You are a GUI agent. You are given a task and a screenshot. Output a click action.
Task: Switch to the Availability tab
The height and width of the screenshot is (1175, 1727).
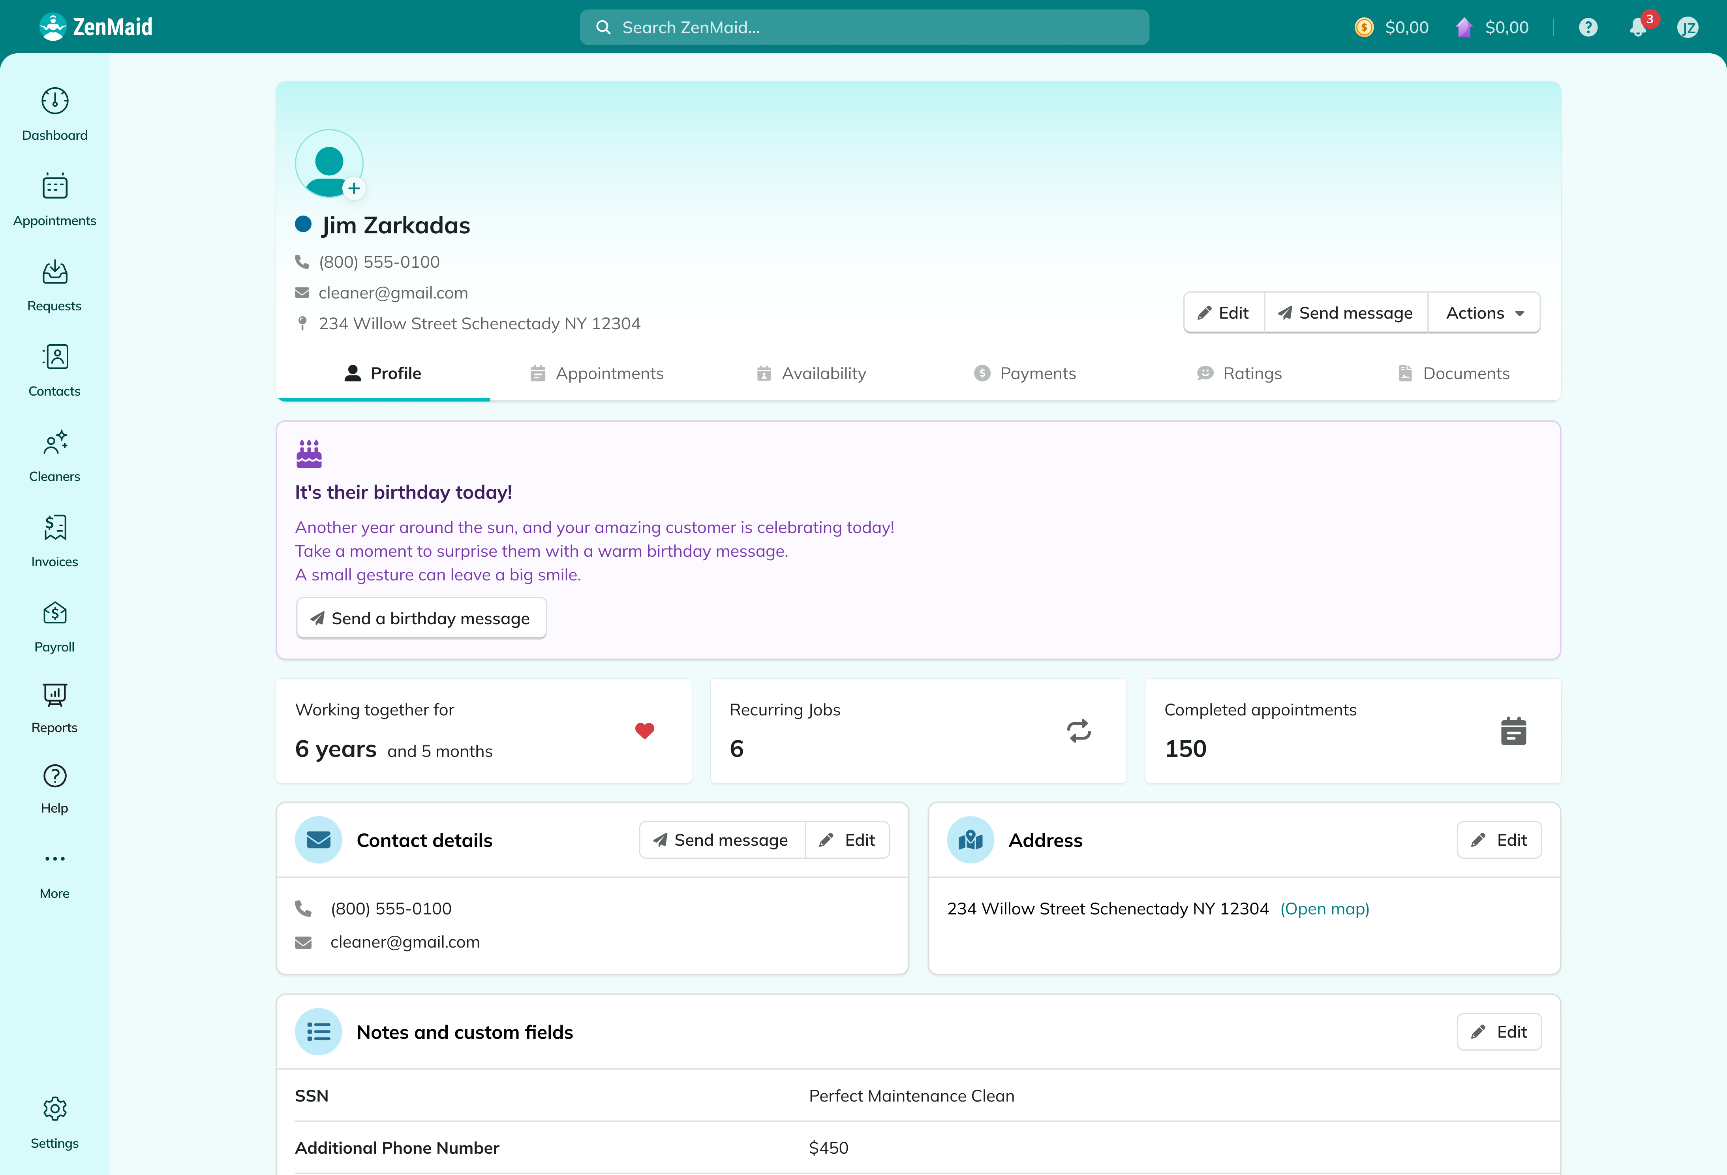(x=811, y=373)
